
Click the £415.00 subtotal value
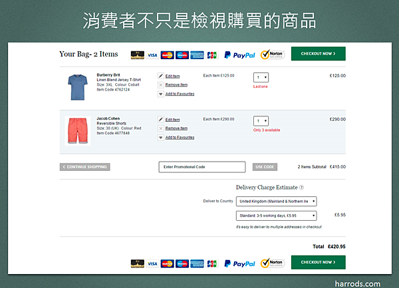[x=338, y=167]
